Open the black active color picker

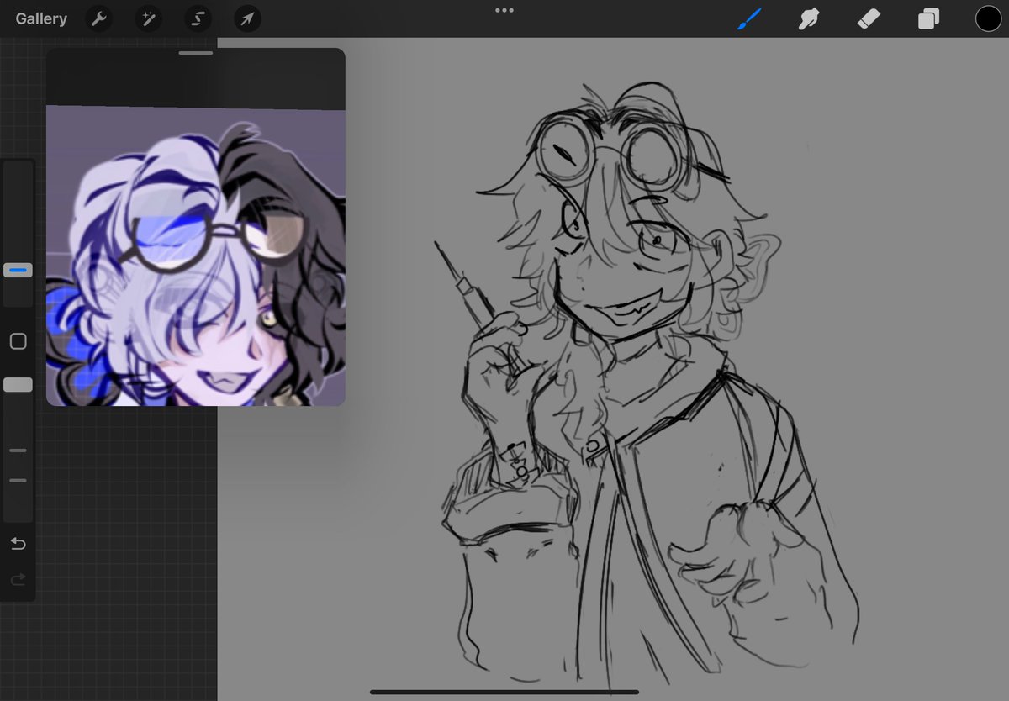pyautogui.click(x=988, y=18)
